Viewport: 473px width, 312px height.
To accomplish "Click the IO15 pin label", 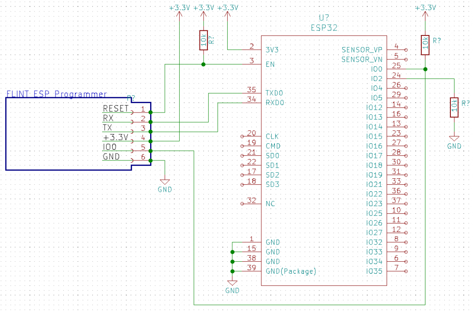I will 374,136.
